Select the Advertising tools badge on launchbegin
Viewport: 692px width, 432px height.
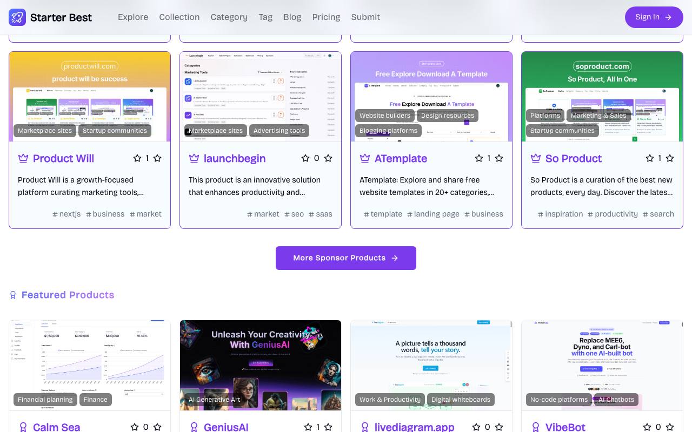click(280, 131)
